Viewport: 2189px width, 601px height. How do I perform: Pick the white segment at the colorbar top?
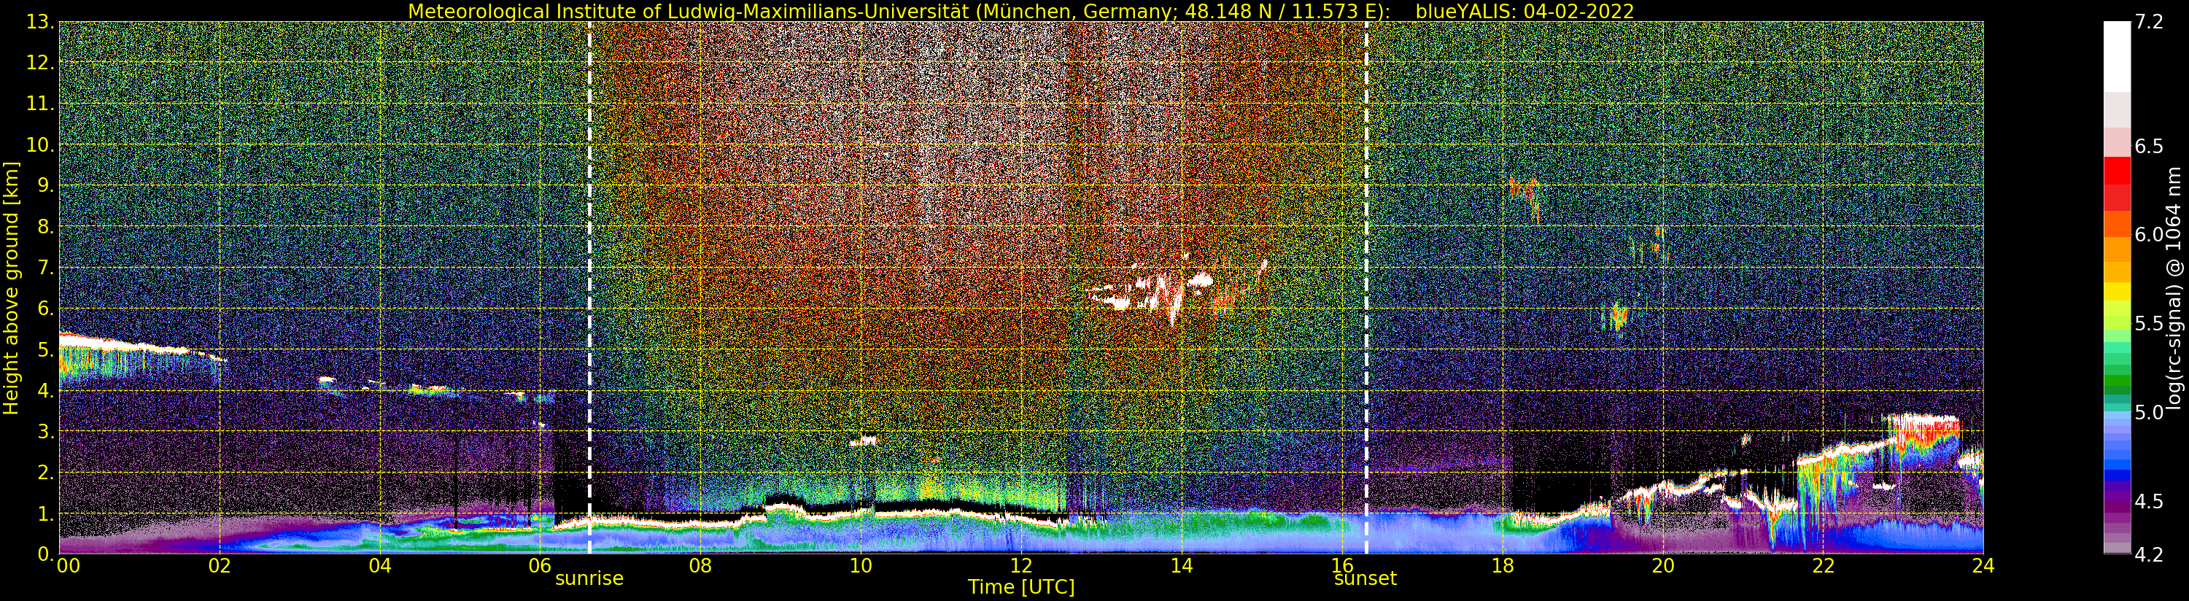[2117, 56]
